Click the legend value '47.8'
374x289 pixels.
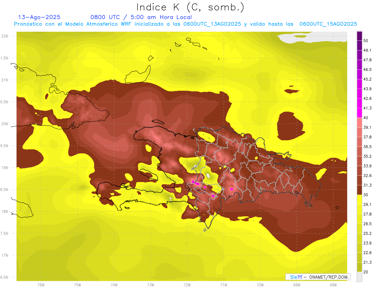(x=367, y=60)
